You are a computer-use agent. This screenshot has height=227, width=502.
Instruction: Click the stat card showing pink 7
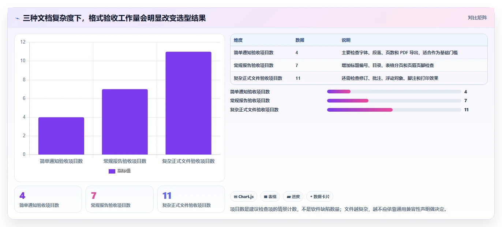pyautogui.click(x=120, y=199)
